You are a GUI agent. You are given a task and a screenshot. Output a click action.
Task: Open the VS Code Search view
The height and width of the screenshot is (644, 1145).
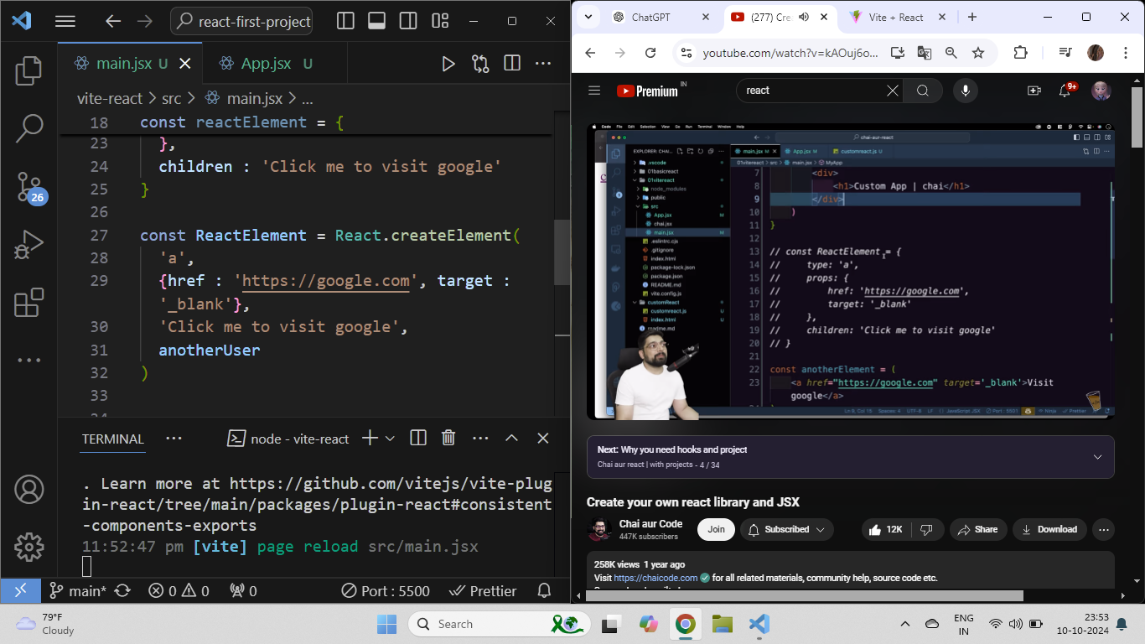point(29,127)
